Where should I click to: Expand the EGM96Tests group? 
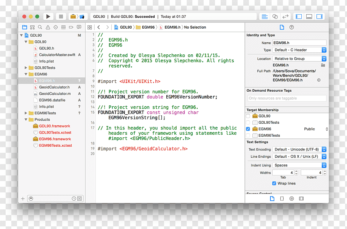[26, 113]
